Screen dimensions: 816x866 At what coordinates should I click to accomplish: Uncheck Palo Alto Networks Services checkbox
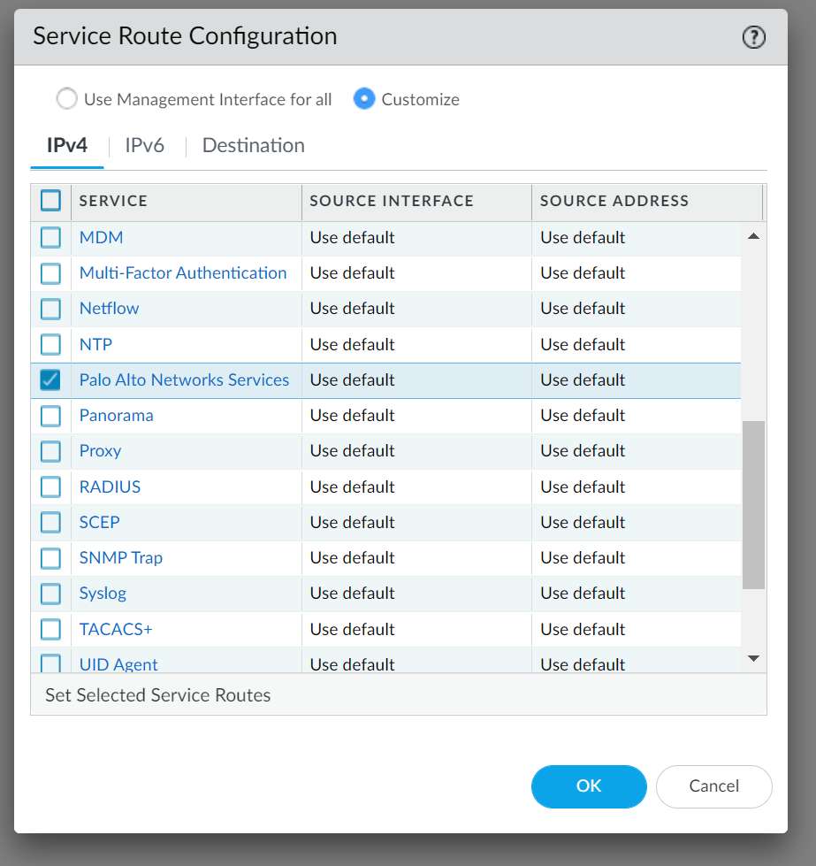click(50, 380)
